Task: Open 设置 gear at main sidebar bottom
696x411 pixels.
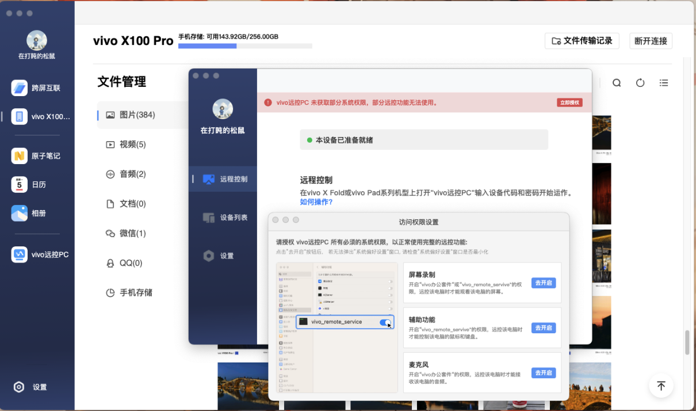Action: (19, 387)
